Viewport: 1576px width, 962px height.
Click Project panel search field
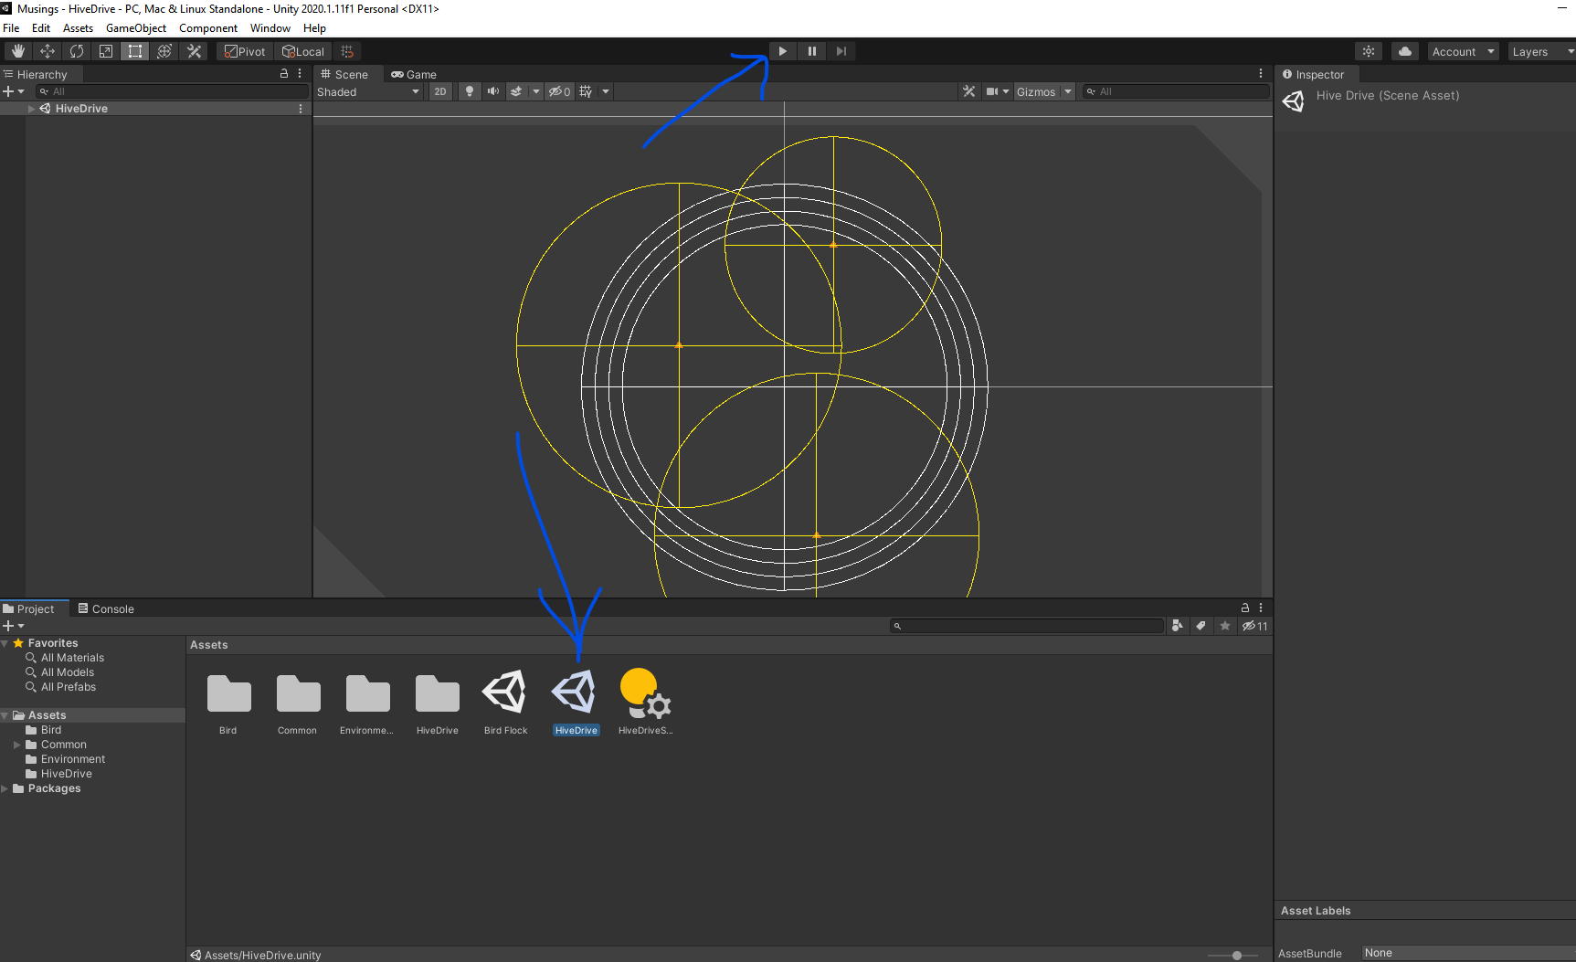coord(1027,626)
